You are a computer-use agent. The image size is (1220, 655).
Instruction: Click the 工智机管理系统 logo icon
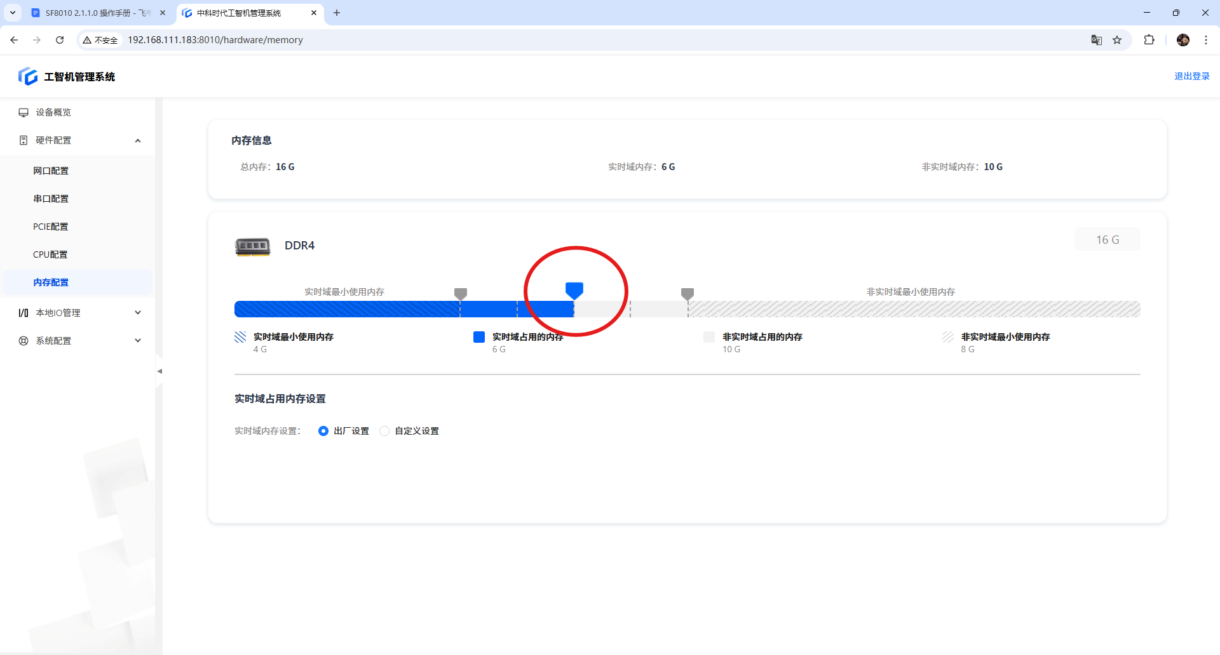(27, 77)
